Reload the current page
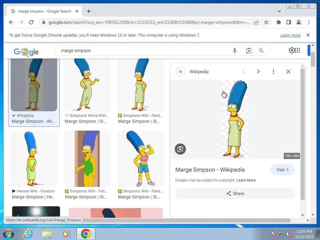The width and height of the screenshot is (320, 240). click(x=31, y=22)
